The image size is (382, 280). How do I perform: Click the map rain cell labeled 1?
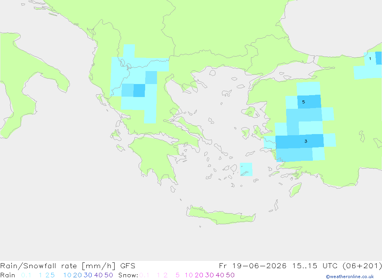pos(370,59)
